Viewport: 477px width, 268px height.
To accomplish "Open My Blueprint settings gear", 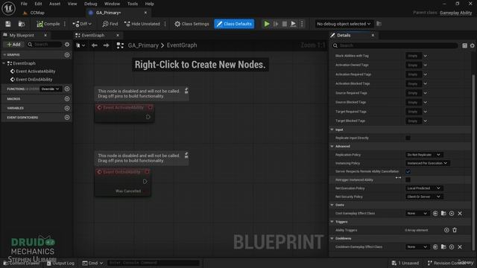I will pyautogui.click(x=67, y=45).
